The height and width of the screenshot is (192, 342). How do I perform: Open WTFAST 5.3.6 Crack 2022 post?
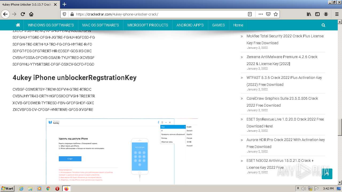(x=284, y=81)
